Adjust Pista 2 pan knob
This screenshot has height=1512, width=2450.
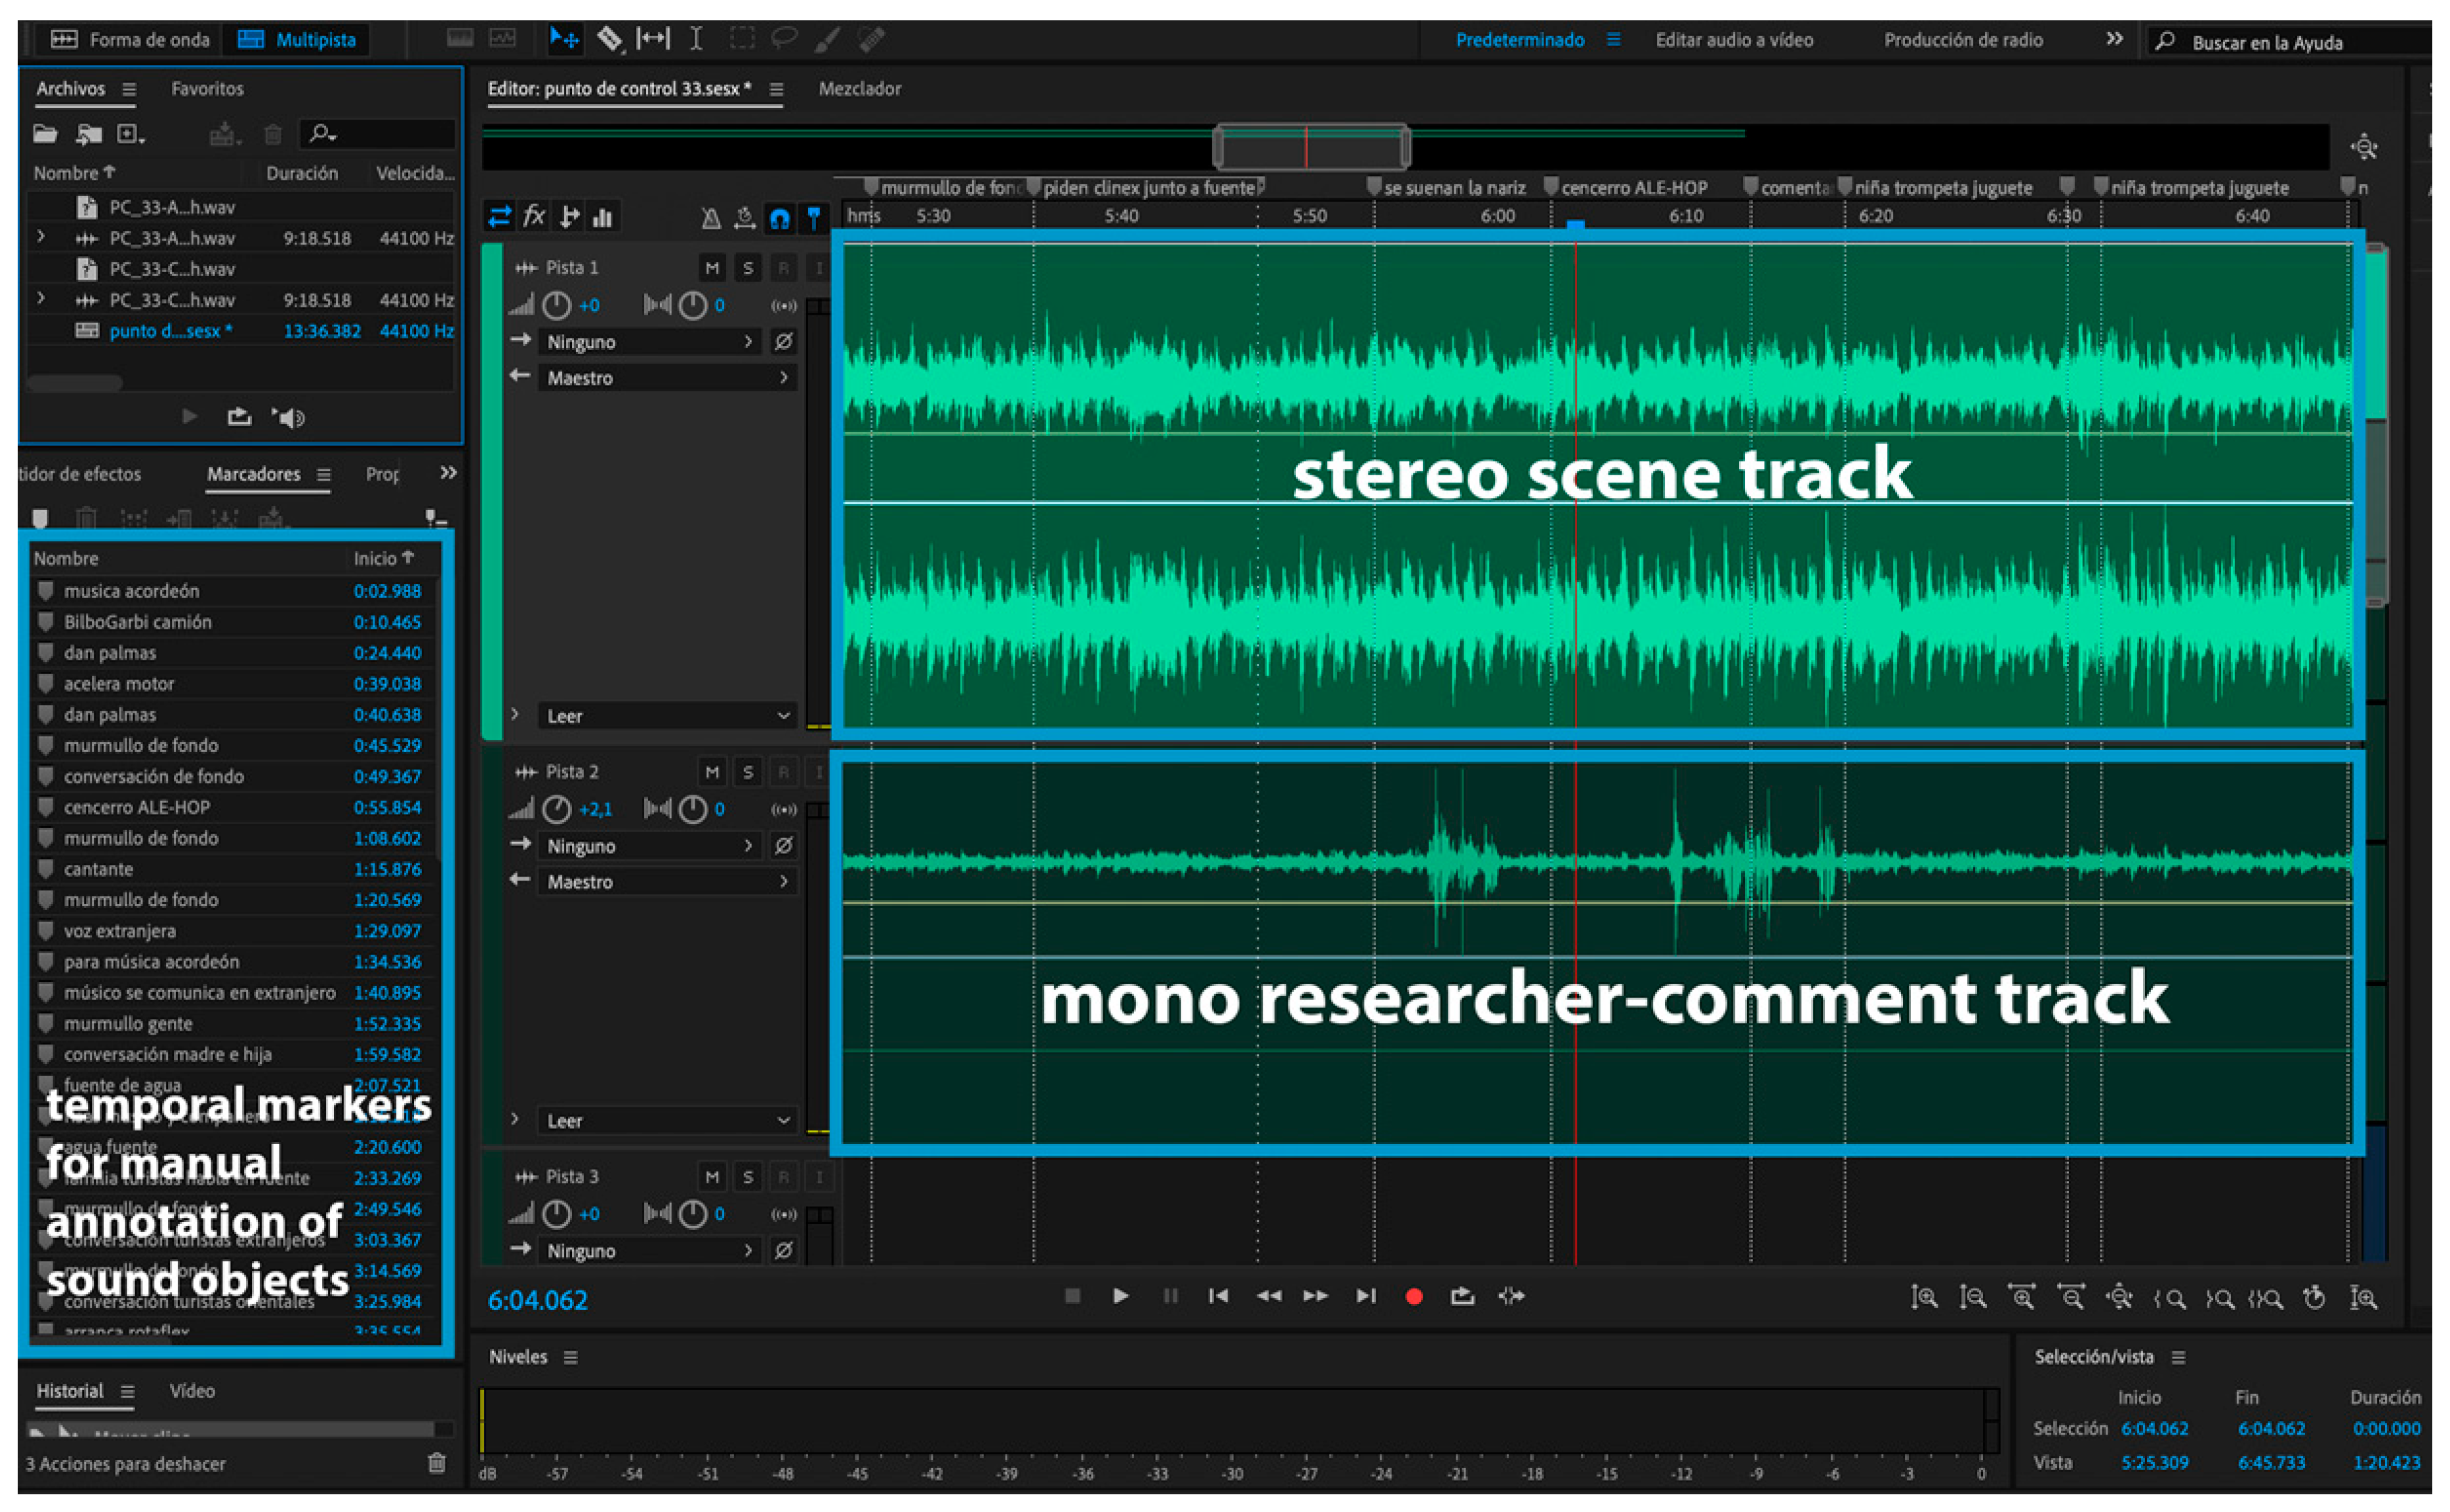pos(692,809)
